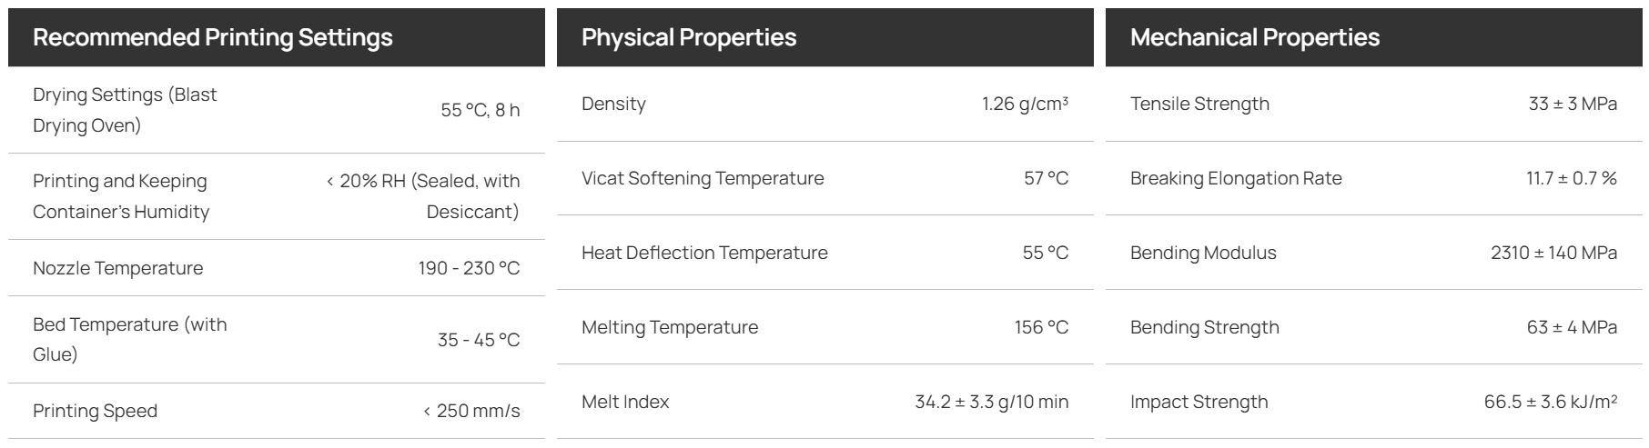Click the Heat Deflection Temperature label
1649x448 pixels.
(704, 253)
